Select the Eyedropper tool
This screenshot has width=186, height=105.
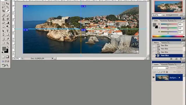click(x=8, y=39)
